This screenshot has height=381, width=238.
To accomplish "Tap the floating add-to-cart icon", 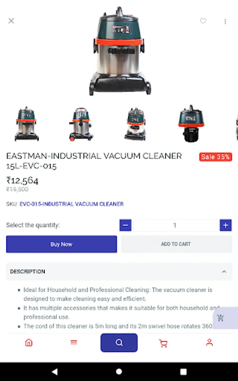I will pyautogui.click(x=220, y=318).
